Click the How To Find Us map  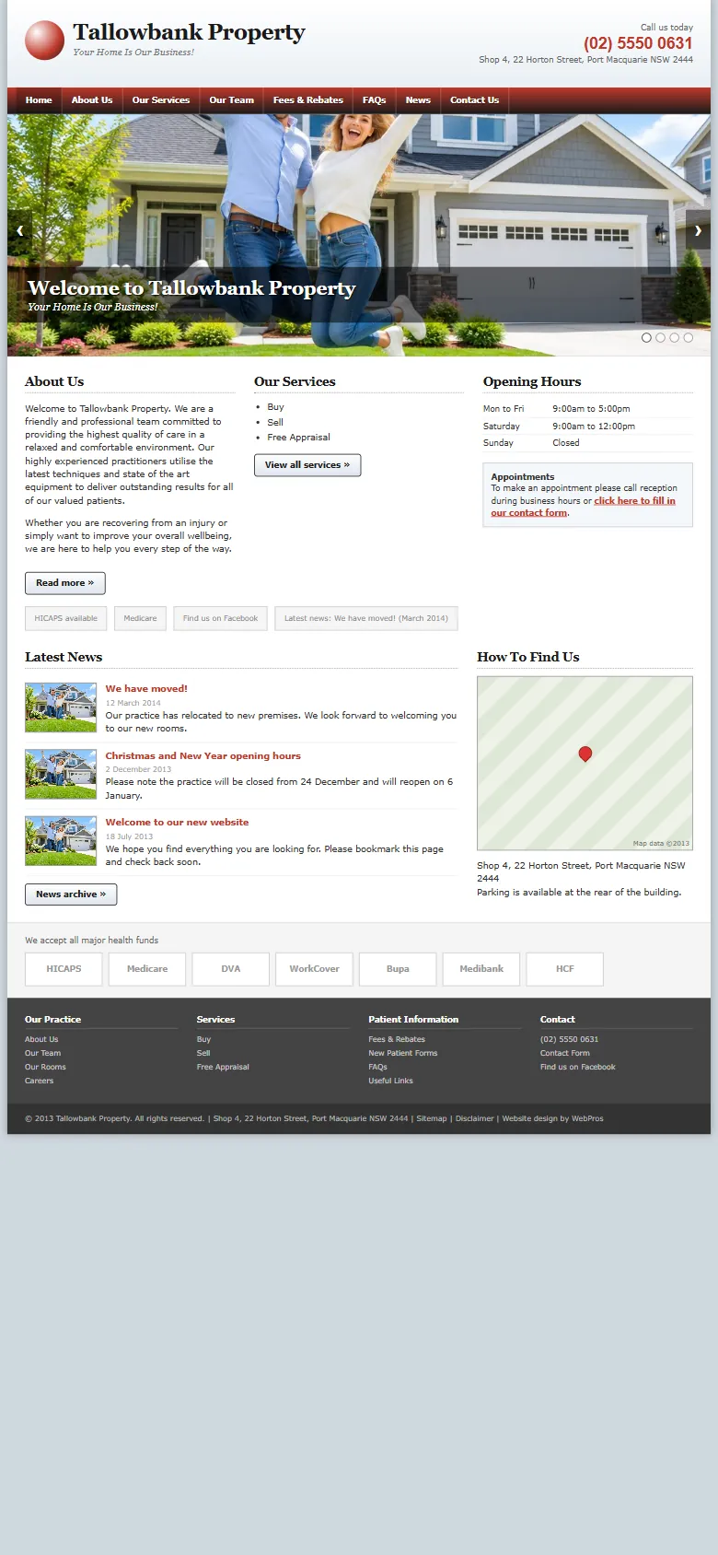(x=585, y=763)
